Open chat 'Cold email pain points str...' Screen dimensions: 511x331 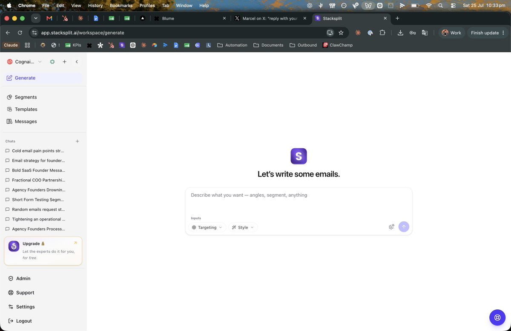tap(38, 151)
